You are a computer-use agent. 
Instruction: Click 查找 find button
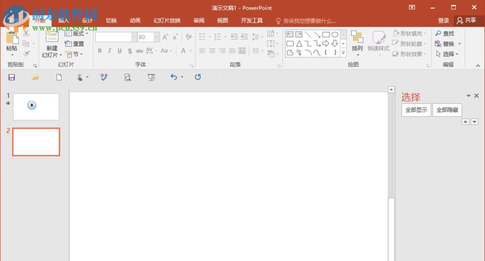pyautogui.click(x=444, y=33)
